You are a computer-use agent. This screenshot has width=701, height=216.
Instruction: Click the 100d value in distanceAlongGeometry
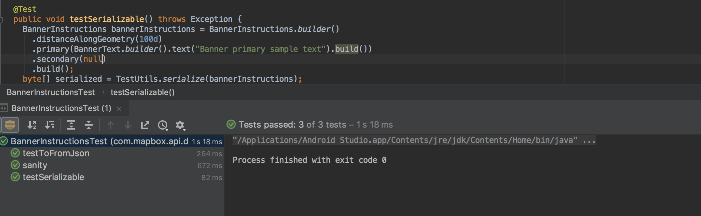click(x=148, y=39)
